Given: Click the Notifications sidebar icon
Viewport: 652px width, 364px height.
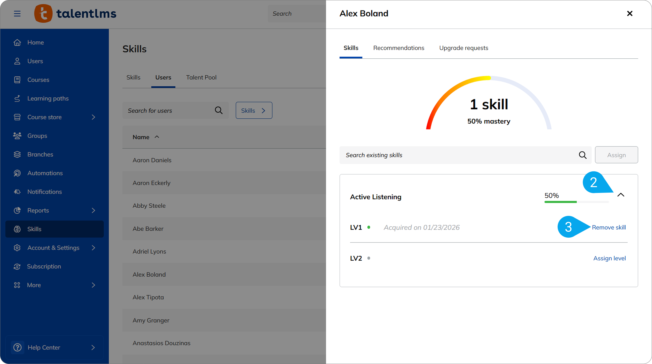Looking at the screenshot, I should coord(17,192).
